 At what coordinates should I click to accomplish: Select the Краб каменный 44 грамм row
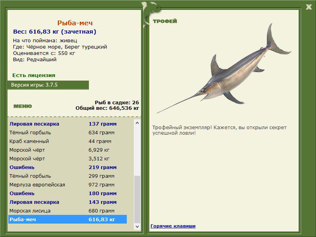(x=68, y=141)
